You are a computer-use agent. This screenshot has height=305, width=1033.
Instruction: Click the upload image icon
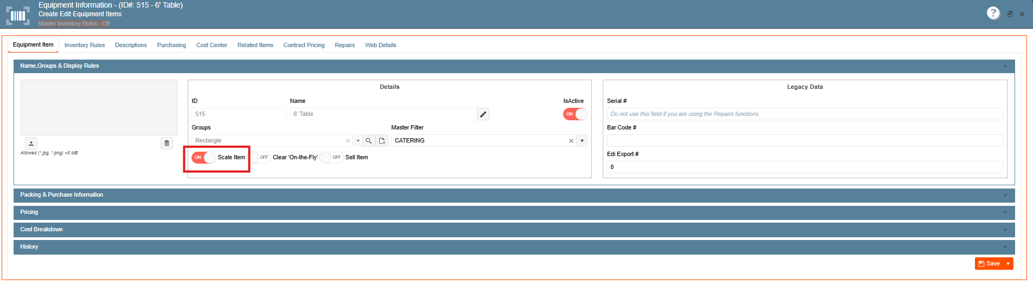click(31, 143)
